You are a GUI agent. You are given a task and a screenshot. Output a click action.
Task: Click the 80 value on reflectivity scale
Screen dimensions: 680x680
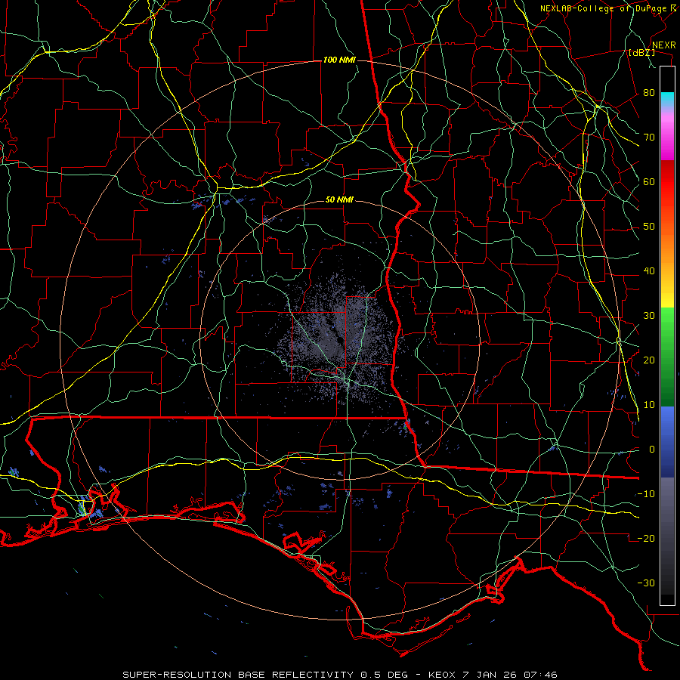[x=649, y=93]
